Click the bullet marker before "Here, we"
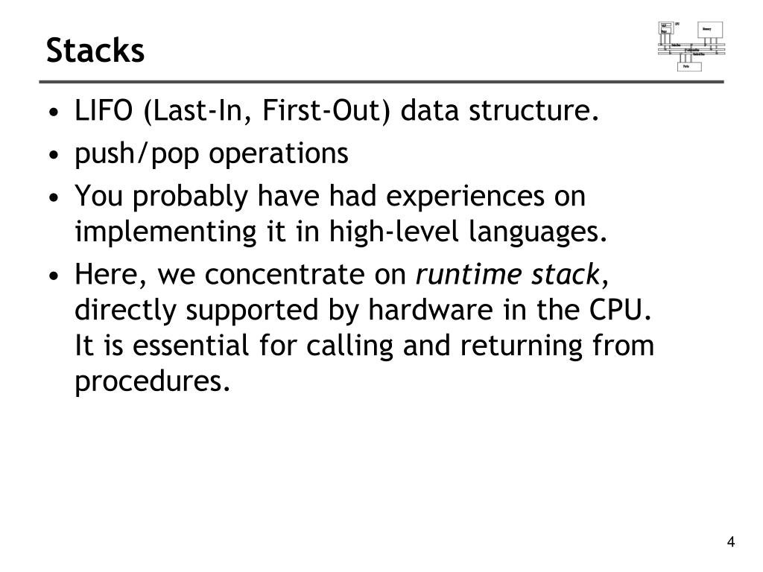Viewport: 763px width, 572px height. [x=54, y=276]
